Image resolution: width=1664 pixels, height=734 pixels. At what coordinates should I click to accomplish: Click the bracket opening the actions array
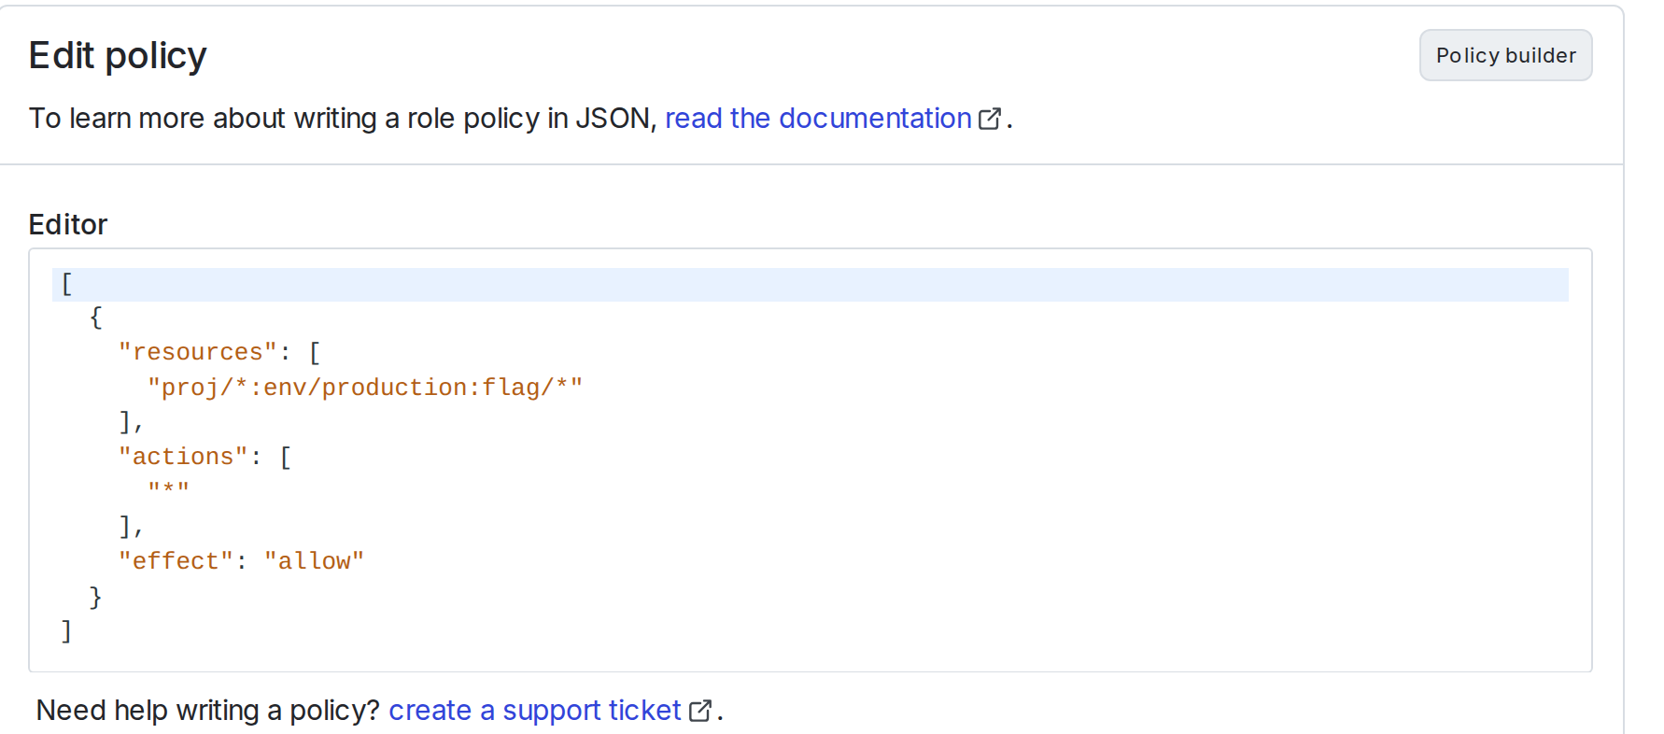(x=287, y=456)
